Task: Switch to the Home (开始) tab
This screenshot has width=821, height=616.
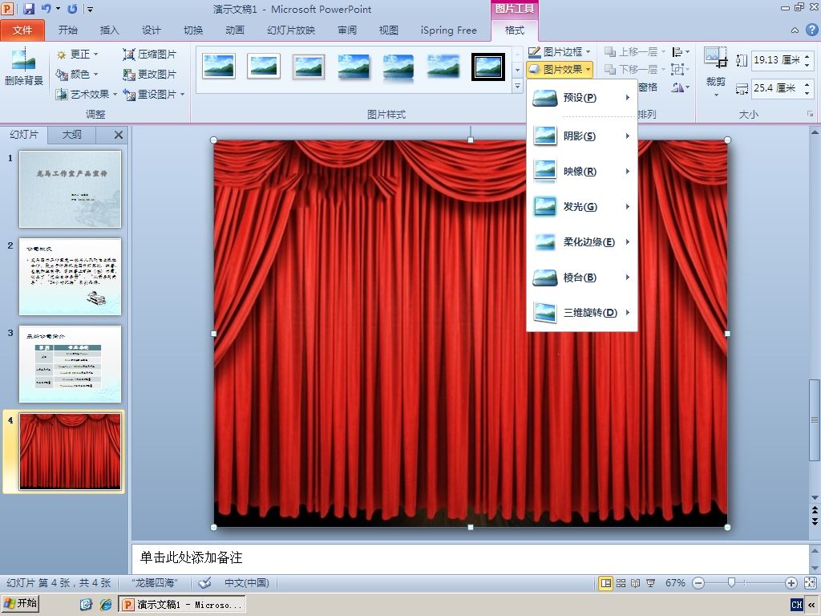Action: point(67,30)
